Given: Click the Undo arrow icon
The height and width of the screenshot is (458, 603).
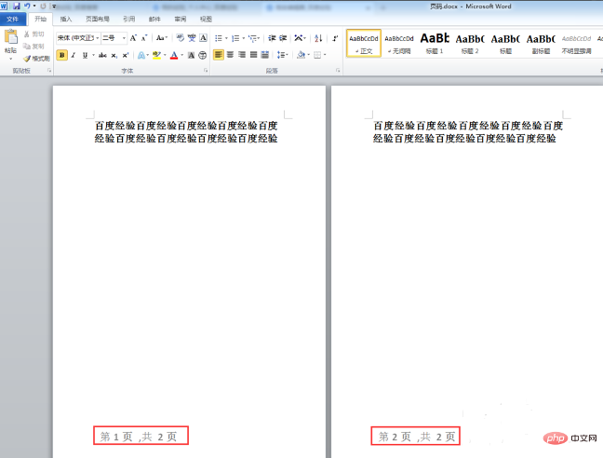Looking at the screenshot, I should 28,6.
